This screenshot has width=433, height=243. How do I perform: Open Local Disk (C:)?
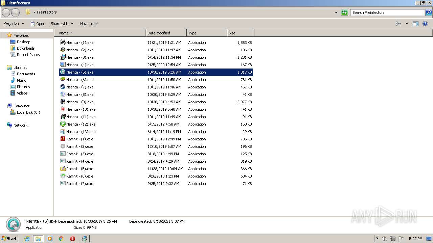(28, 112)
